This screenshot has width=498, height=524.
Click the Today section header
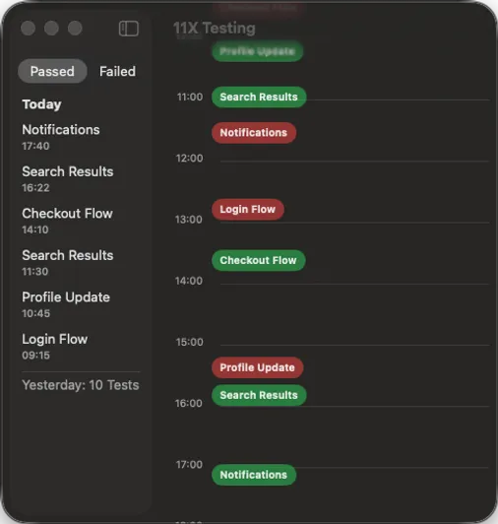(41, 104)
